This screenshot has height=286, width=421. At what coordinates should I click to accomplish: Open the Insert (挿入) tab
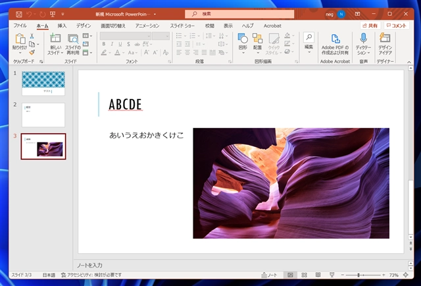tap(62, 25)
